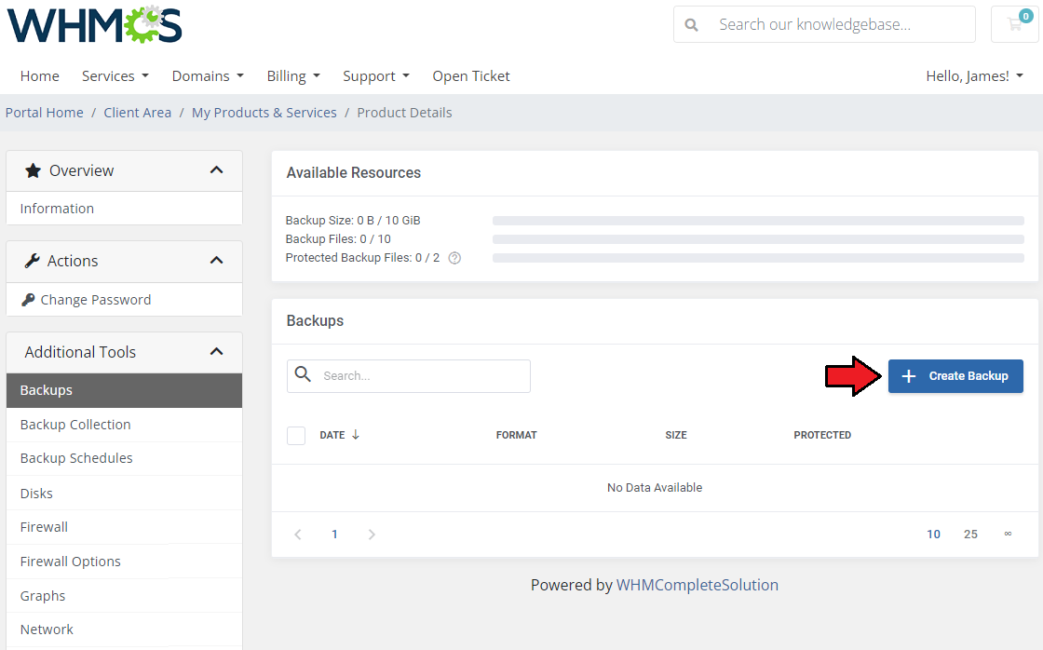
Task: Click the DATE column sort arrow
Action: click(x=356, y=435)
